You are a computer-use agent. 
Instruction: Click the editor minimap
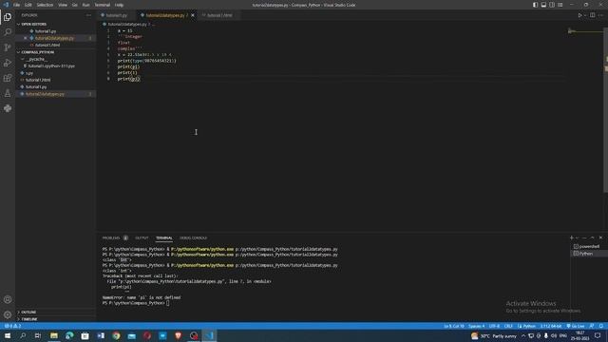tap(585, 31)
